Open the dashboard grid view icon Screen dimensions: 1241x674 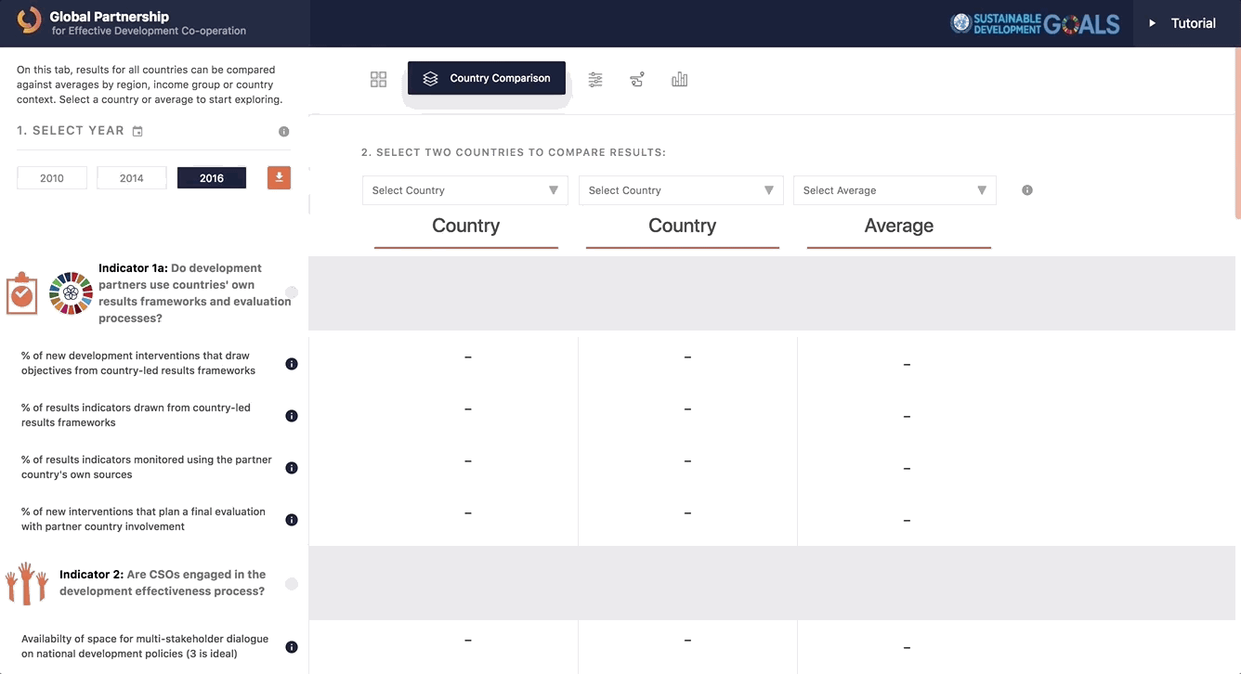click(x=378, y=79)
